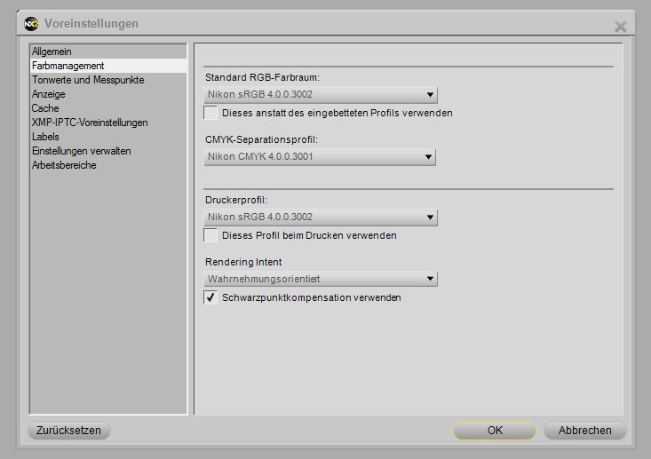651x459 pixels.
Task: Enable 'Dieses anstatt des eingebetteten Profils verwenden'
Action: (210, 113)
